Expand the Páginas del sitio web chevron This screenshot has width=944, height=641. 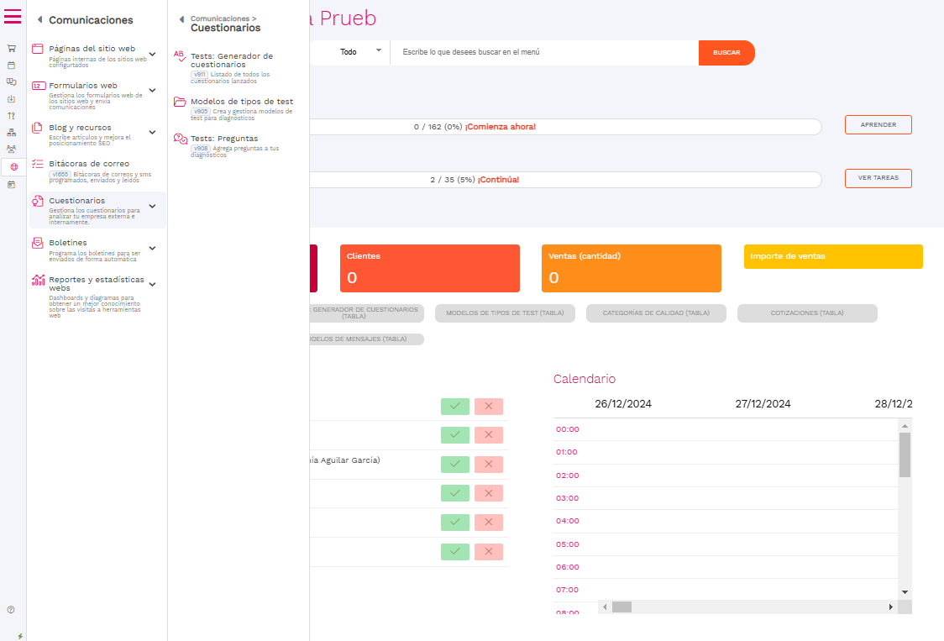point(152,50)
